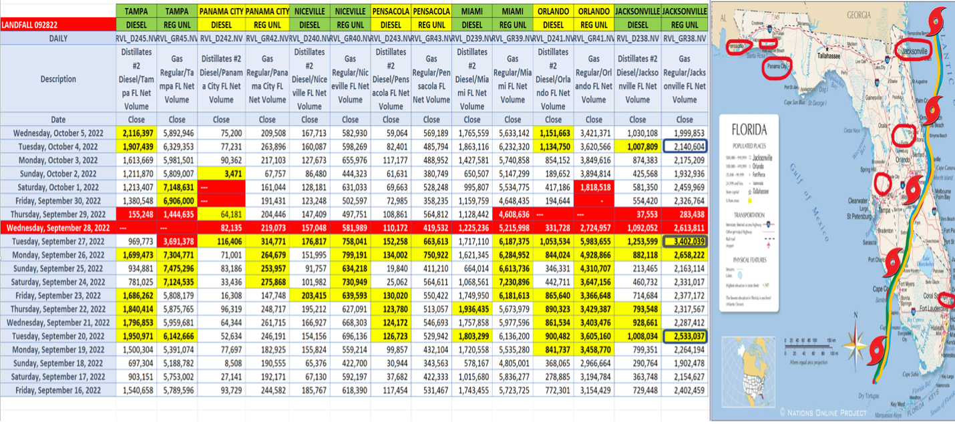The image size is (955, 424).
Task: Click the Date header cell
Action: (x=58, y=120)
